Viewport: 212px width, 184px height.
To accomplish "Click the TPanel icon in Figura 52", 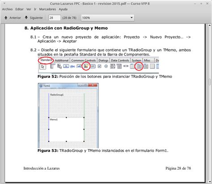I will (152, 66).
